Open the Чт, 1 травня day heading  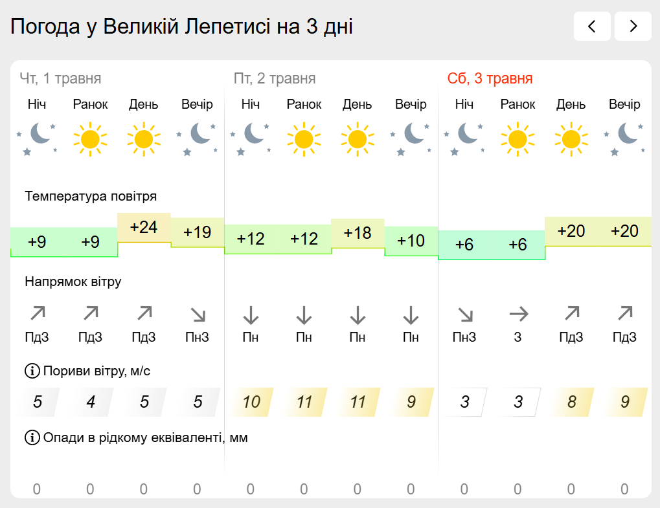61,79
